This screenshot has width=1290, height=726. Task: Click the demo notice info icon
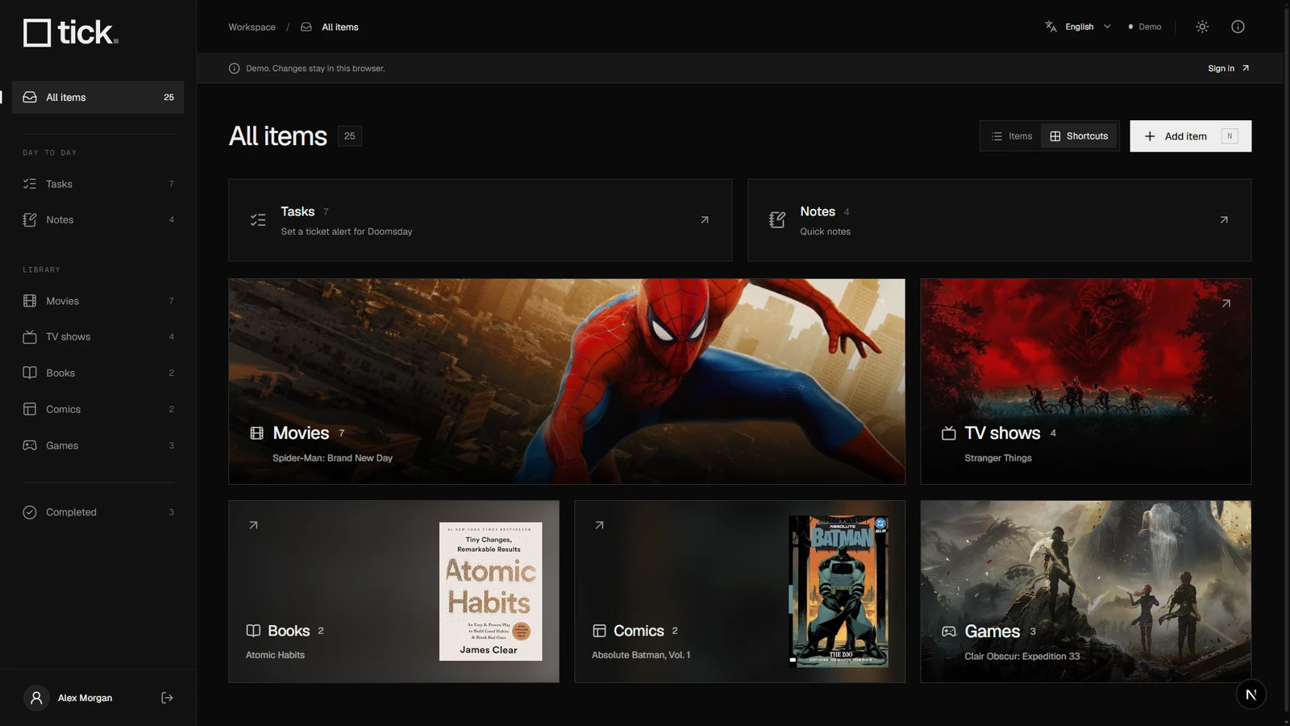pyautogui.click(x=234, y=69)
